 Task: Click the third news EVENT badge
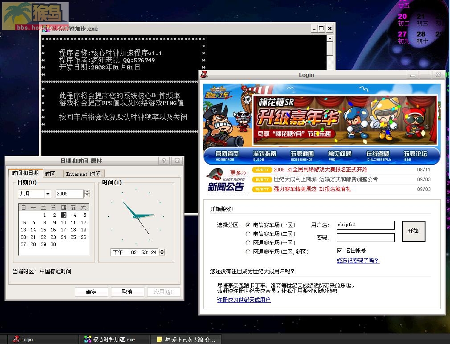click(x=262, y=189)
